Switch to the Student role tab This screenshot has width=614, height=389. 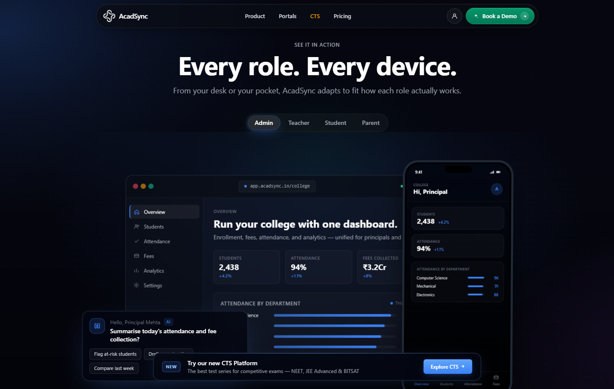click(336, 123)
